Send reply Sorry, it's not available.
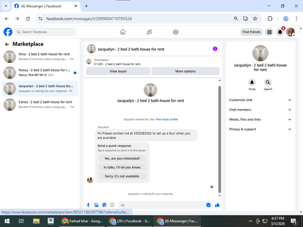 pos(122,176)
